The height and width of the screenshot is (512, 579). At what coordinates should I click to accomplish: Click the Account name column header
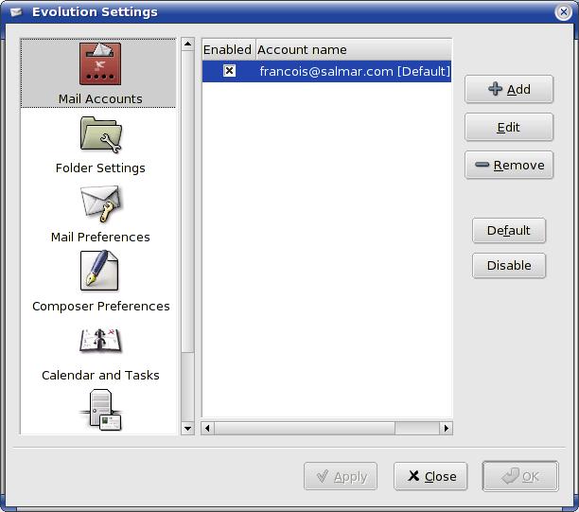(x=354, y=49)
